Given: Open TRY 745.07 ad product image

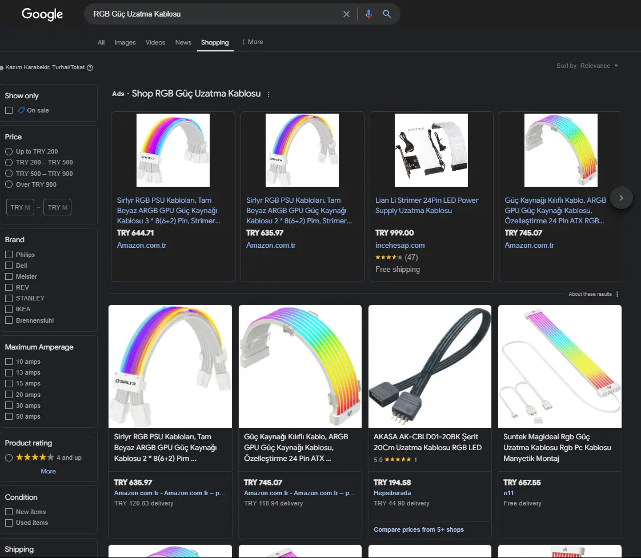Looking at the screenshot, I should (x=561, y=150).
